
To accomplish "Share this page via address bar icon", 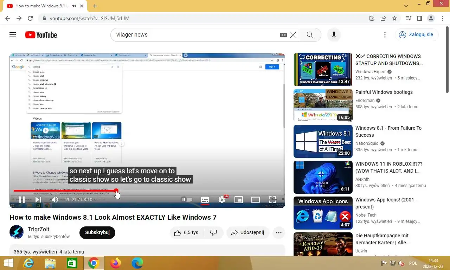I will click(383, 18).
